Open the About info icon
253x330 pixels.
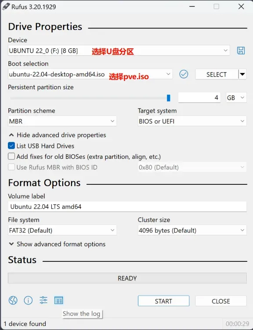click(x=28, y=301)
